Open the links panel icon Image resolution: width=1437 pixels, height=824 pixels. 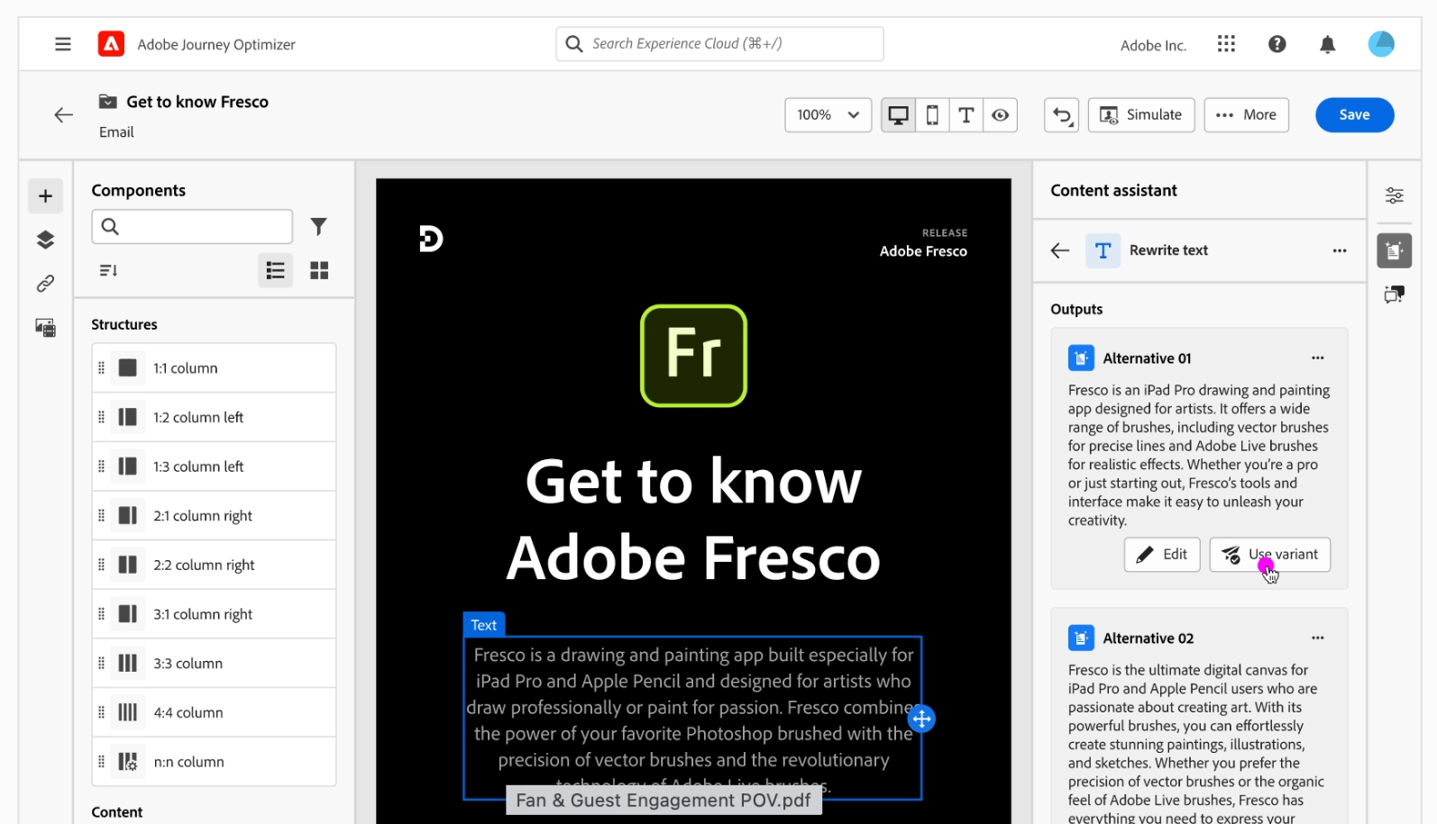45,284
